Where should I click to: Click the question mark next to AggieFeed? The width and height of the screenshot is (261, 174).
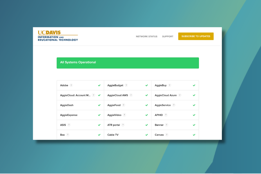coord(124,105)
